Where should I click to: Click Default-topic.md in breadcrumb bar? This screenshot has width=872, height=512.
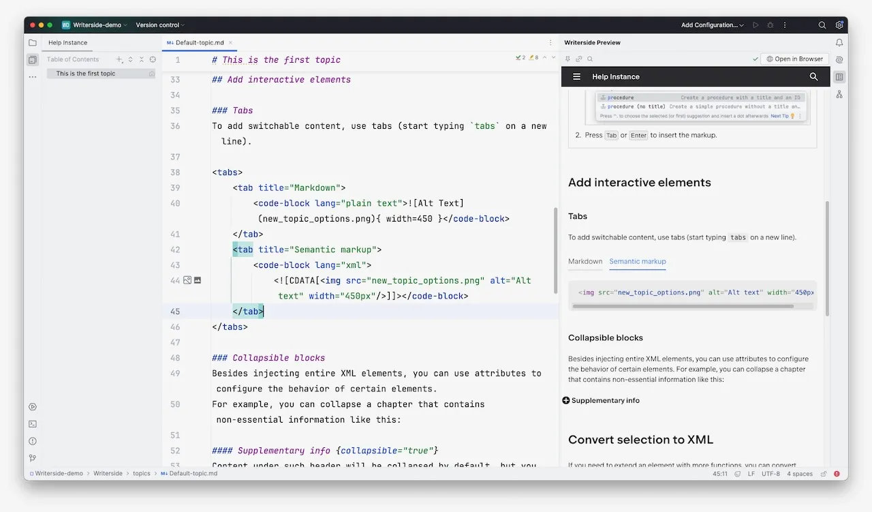189,474
